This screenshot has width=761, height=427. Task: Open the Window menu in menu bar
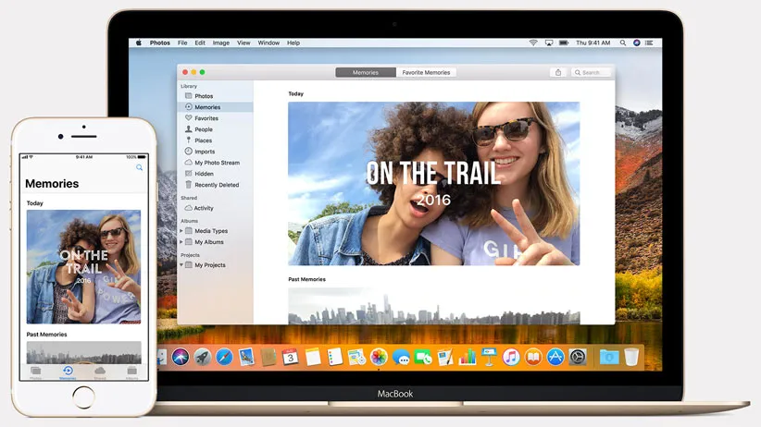[268, 43]
